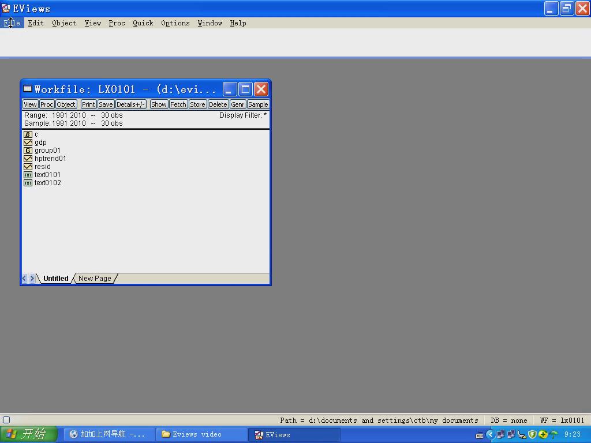Click the Display Filter label

(243, 115)
